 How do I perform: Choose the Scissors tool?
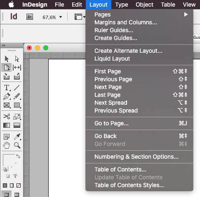pyautogui.click(x=7, y=116)
